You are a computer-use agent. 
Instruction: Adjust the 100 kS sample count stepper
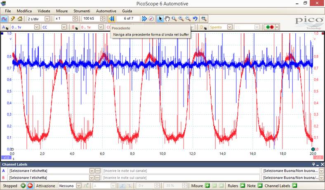pyautogui.click(x=103, y=19)
